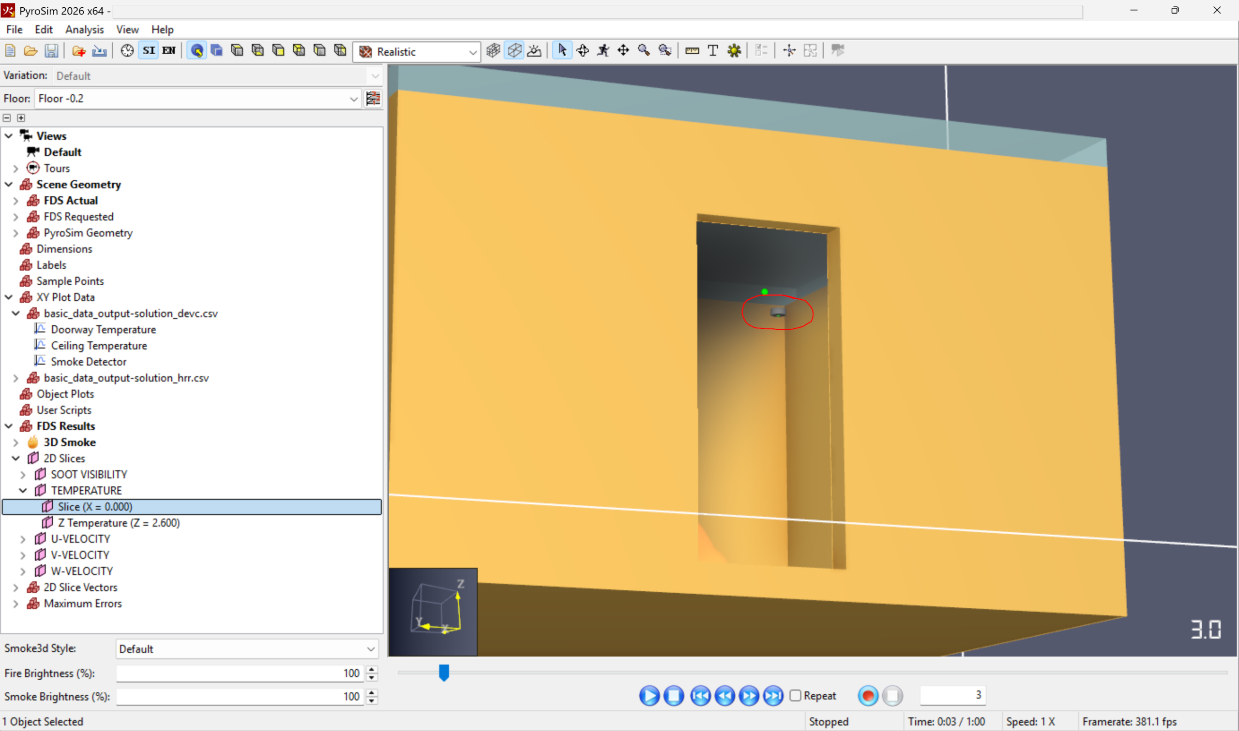Click the Open file folder icon
The width and height of the screenshot is (1239, 731).
point(30,51)
